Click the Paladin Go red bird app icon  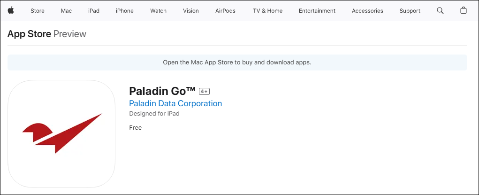pos(61,134)
